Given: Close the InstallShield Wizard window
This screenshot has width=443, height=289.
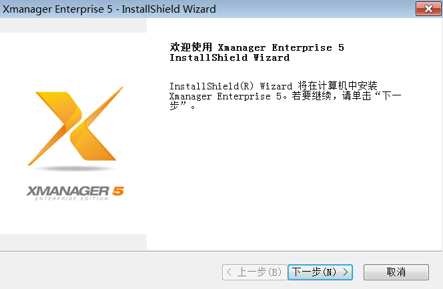Looking at the screenshot, I should (428, 9).
